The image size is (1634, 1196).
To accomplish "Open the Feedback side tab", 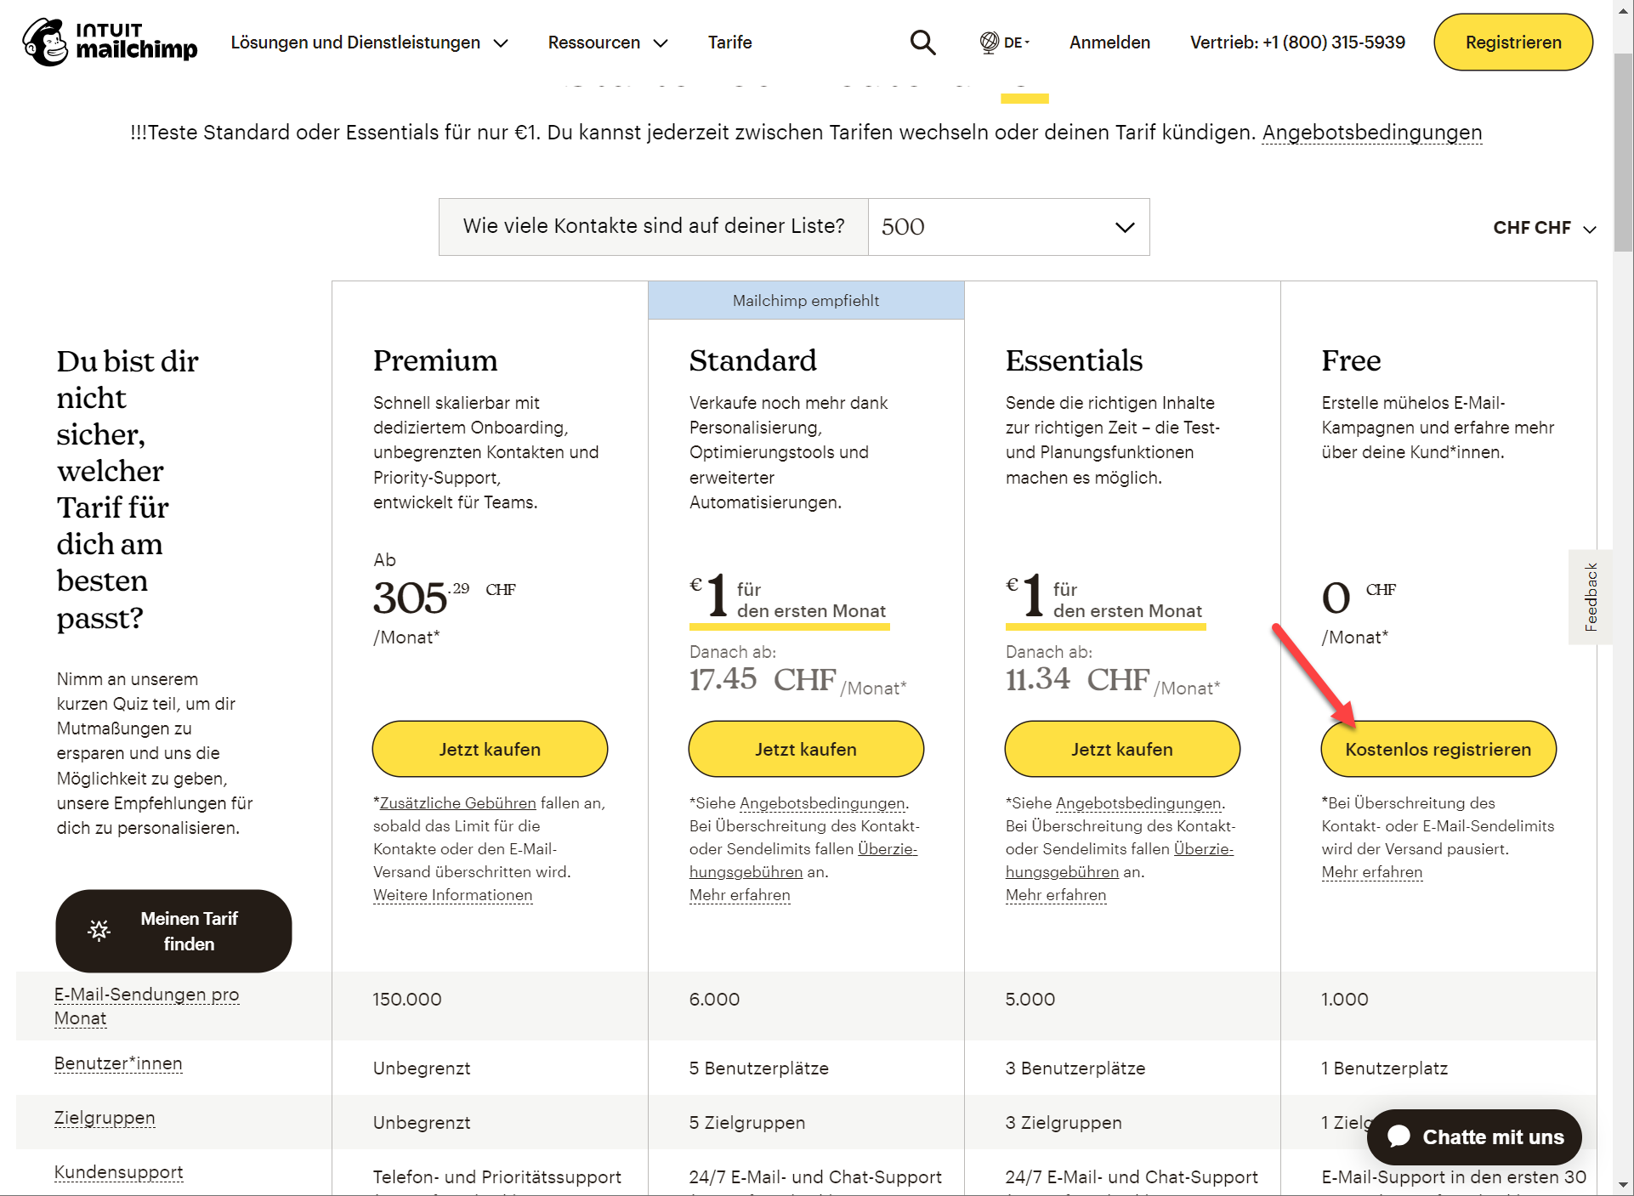I will click(x=1591, y=597).
